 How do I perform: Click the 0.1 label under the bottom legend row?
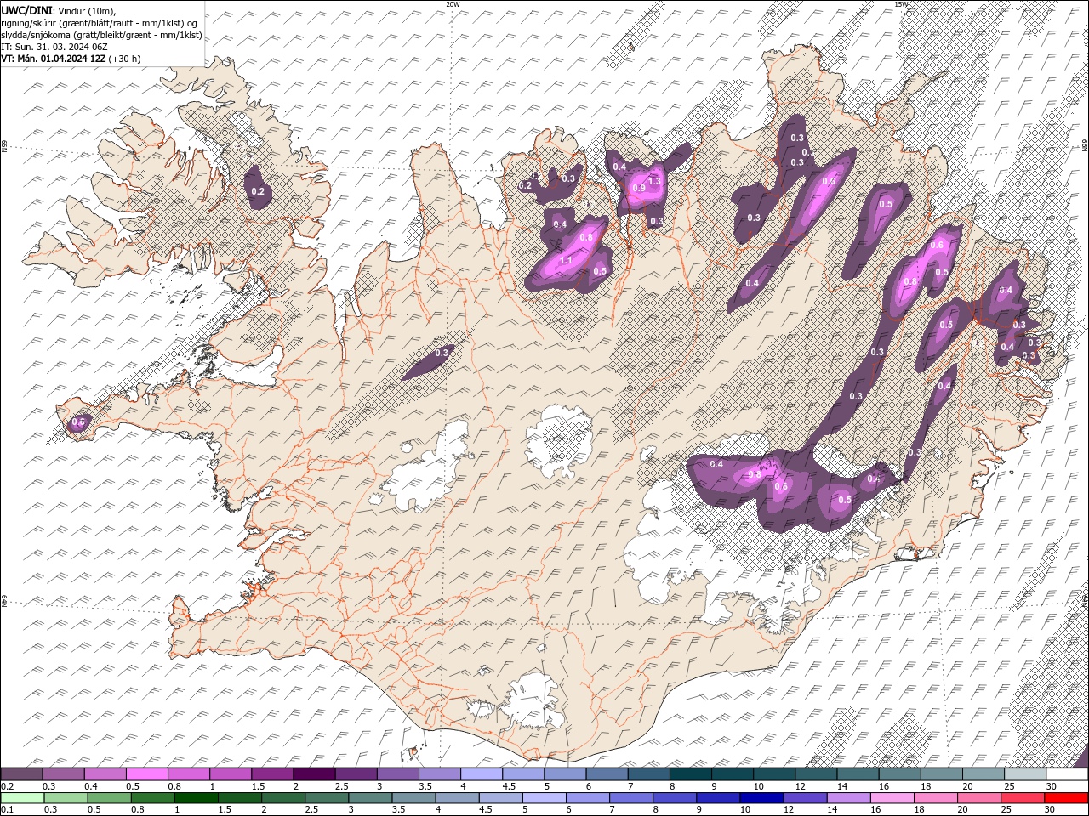click(x=7, y=809)
